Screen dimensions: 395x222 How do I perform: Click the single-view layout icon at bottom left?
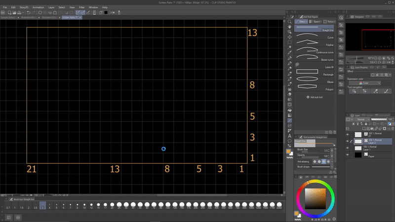coord(9,217)
